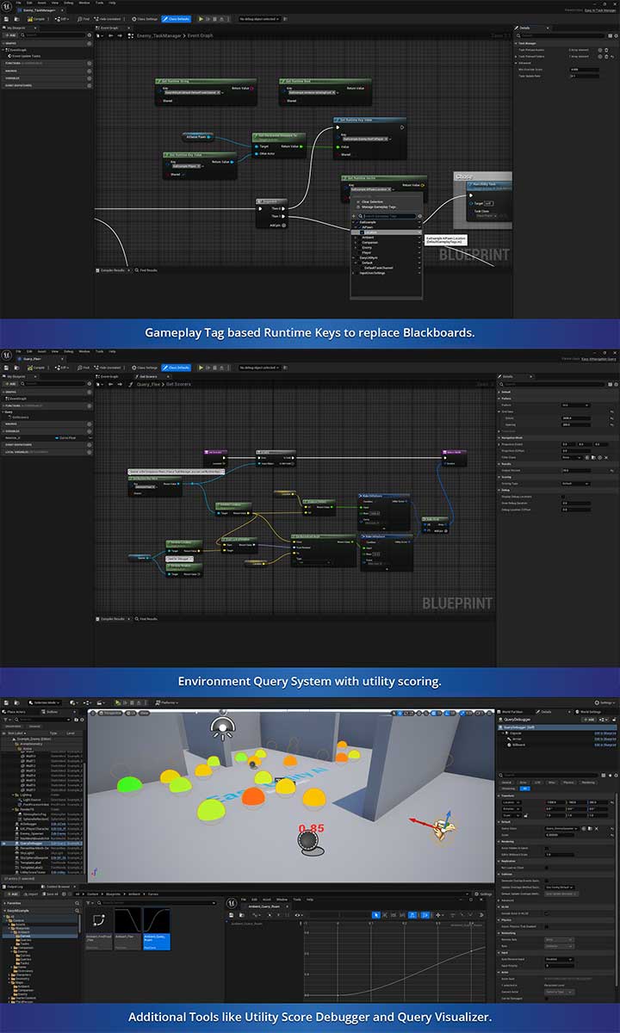Toggle visibility of Enemy_Spawner in the Outliner
Viewport: 620px width, 1033px height.
pos(3,832)
